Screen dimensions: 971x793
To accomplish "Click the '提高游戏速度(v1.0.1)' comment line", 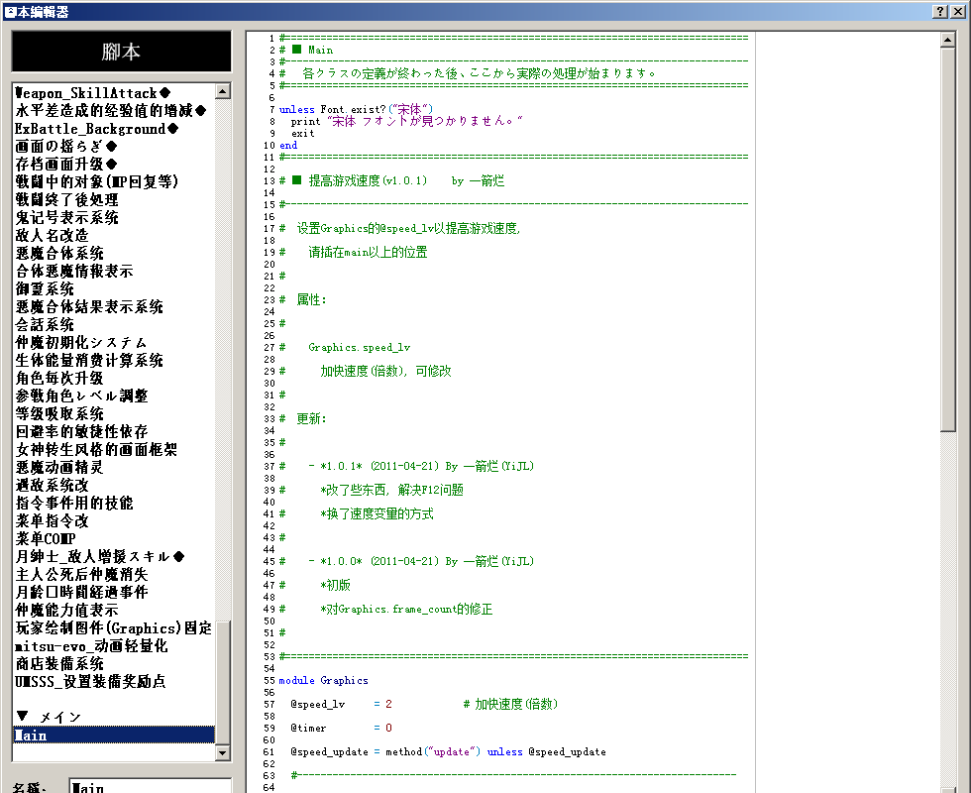I will (x=391, y=180).
